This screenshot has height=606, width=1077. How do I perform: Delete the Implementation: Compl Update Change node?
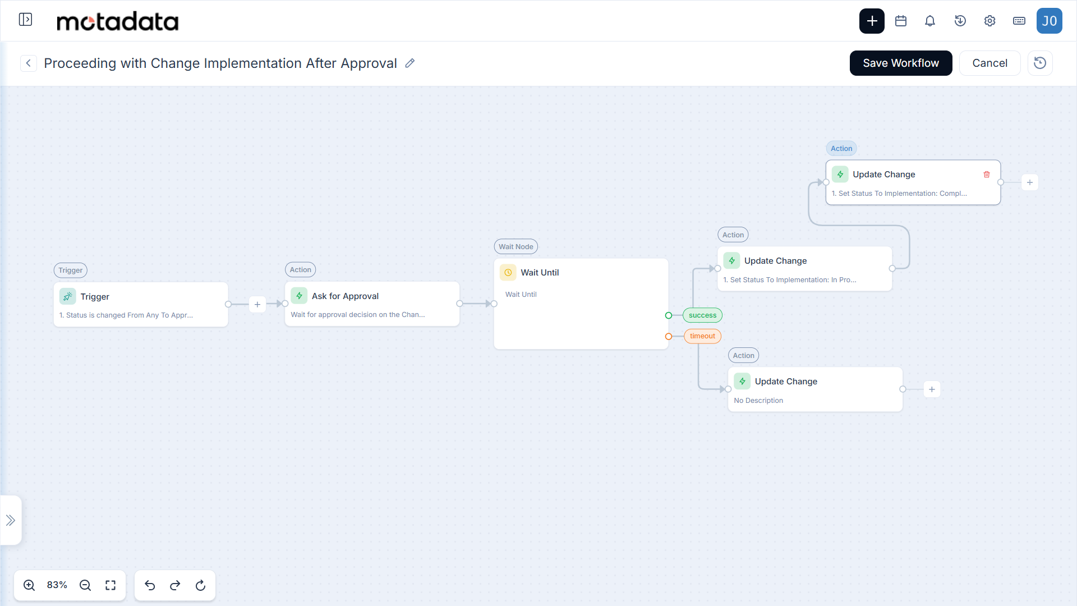[x=987, y=175]
